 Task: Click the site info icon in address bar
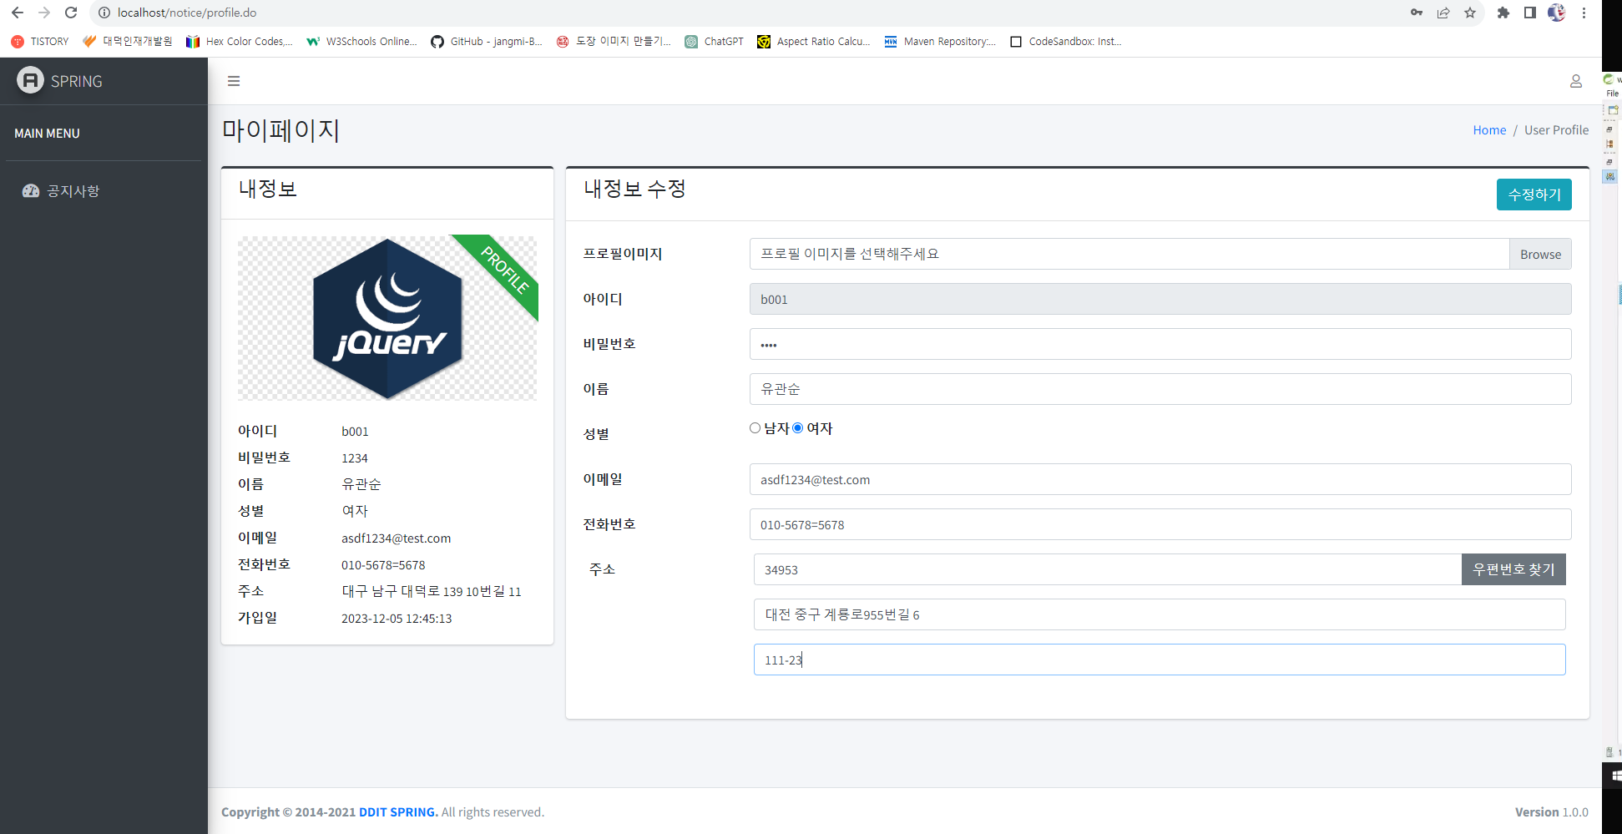[104, 13]
